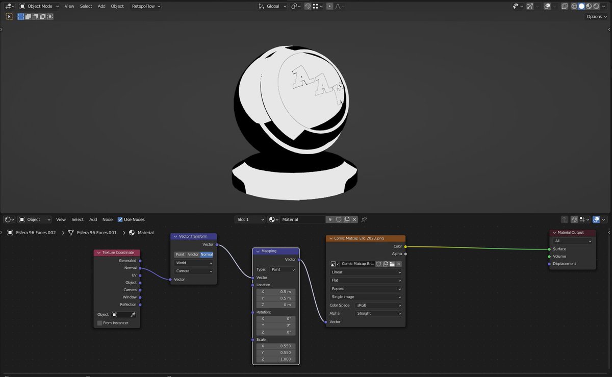612x377 pixels.
Task: Switch viewport to rendered shading
Action: click(x=595, y=6)
